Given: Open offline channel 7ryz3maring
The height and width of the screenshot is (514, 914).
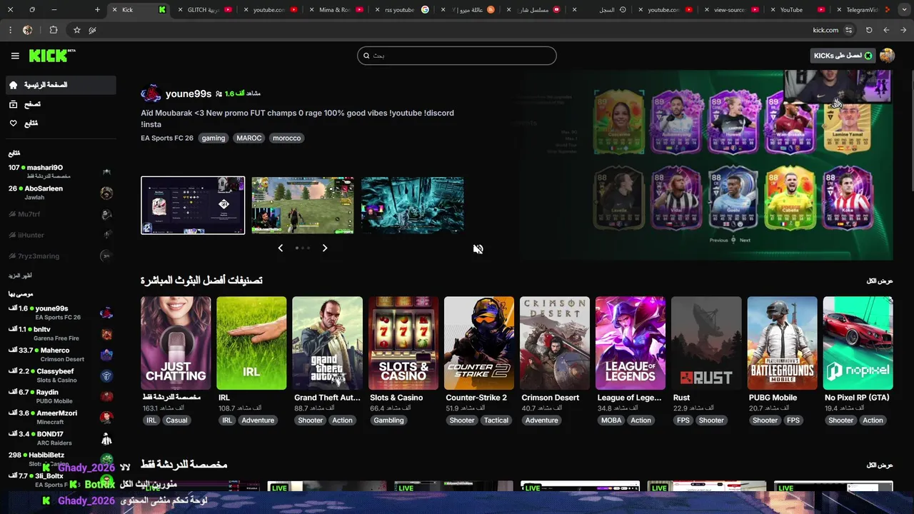Looking at the screenshot, I should point(60,256).
